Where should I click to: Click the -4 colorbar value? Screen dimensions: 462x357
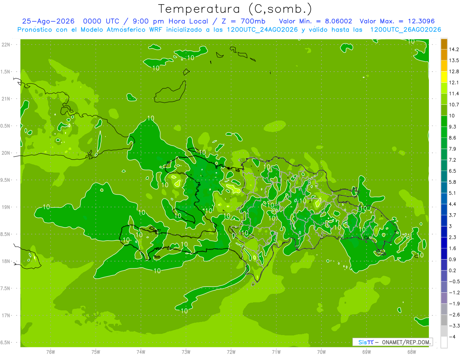click(452, 337)
